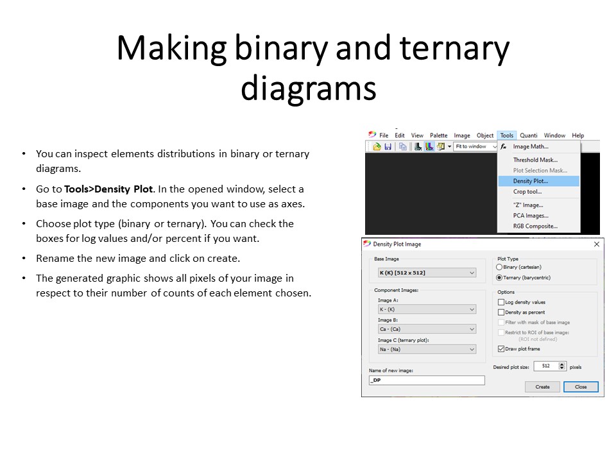Open the Base Image dropdown
Screen dimensions: 616x462
(427, 273)
